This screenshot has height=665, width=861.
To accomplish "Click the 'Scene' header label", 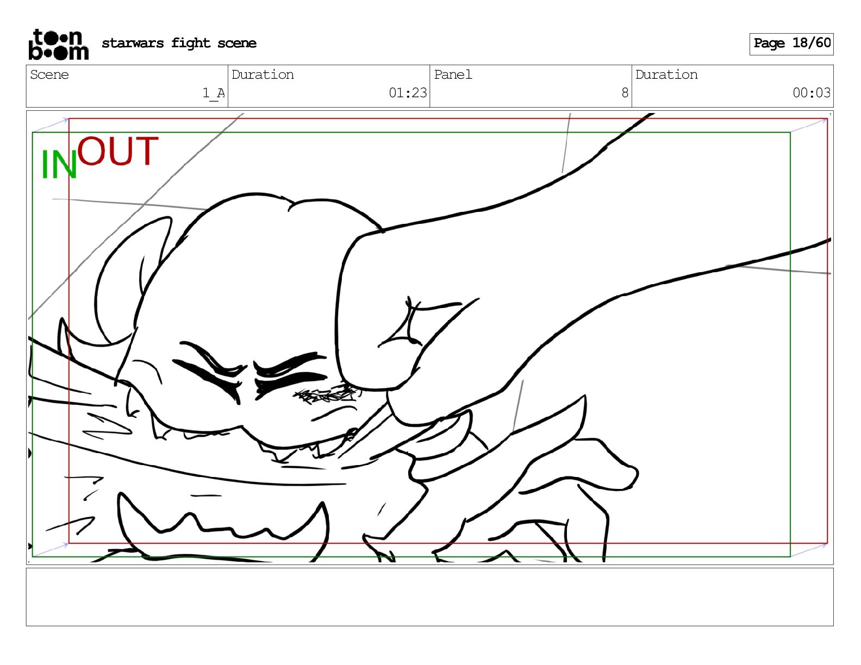I will (x=49, y=74).
